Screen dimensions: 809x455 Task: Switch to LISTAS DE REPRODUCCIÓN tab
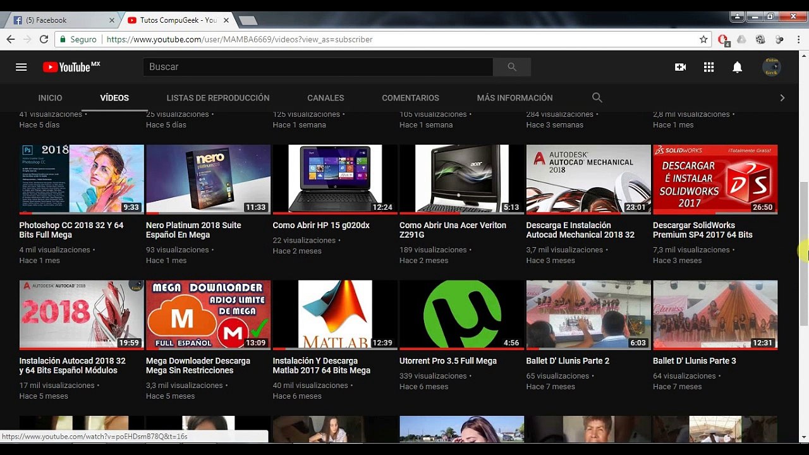point(217,98)
